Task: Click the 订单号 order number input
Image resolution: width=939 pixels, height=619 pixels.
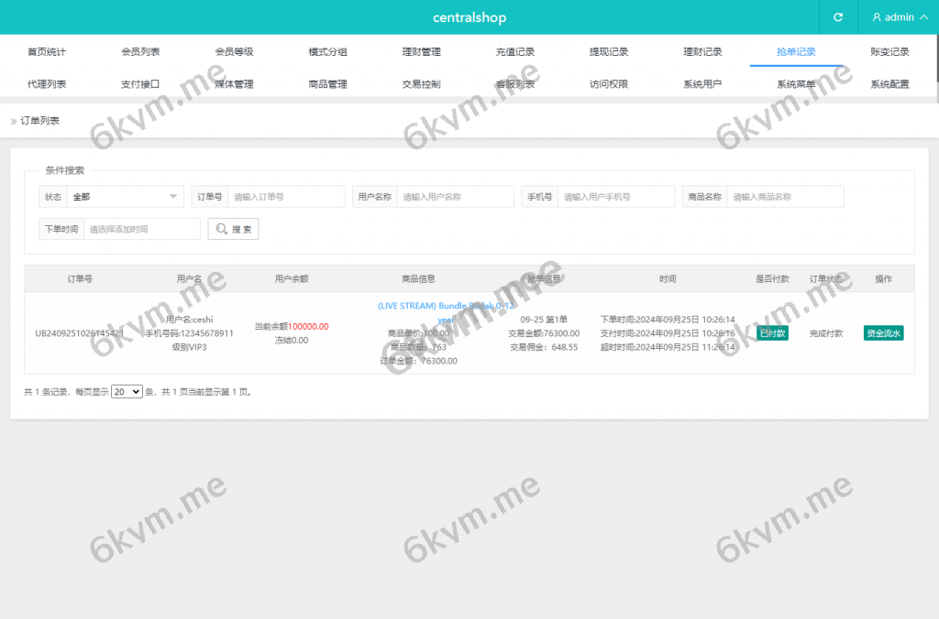Action: click(x=286, y=197)
